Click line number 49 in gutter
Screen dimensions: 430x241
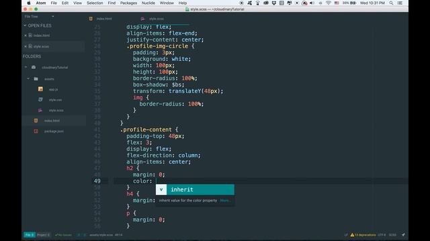pos(97,181)
